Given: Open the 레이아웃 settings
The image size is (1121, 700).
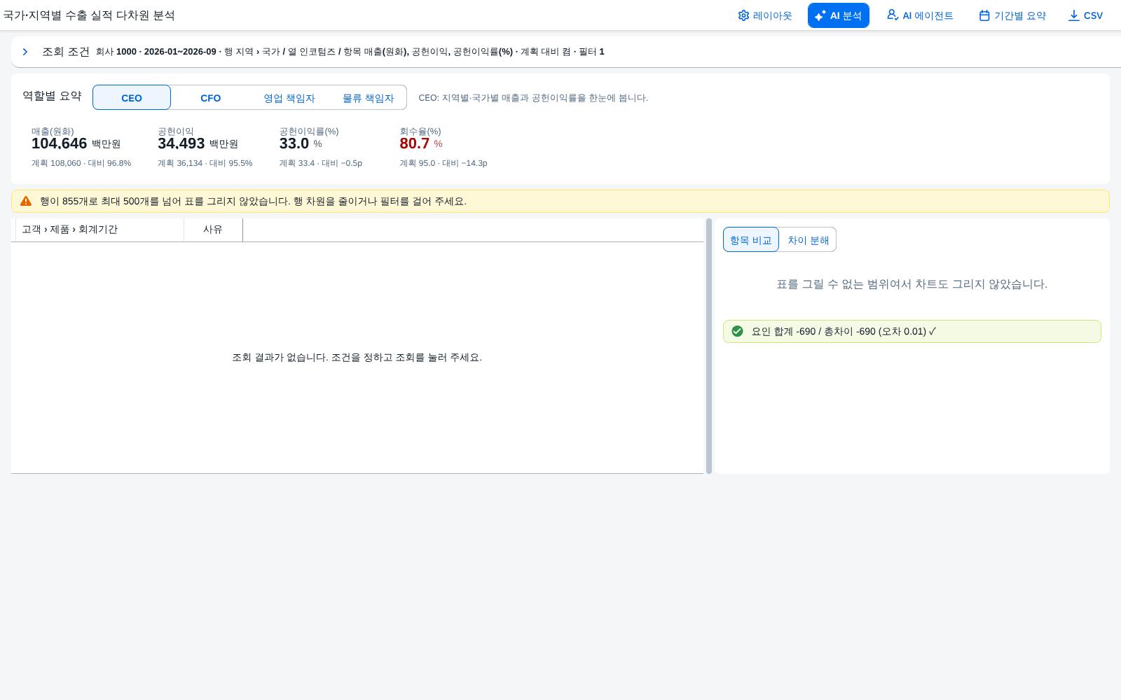Looking at the screenshot, I should click(x=764, y=15).
